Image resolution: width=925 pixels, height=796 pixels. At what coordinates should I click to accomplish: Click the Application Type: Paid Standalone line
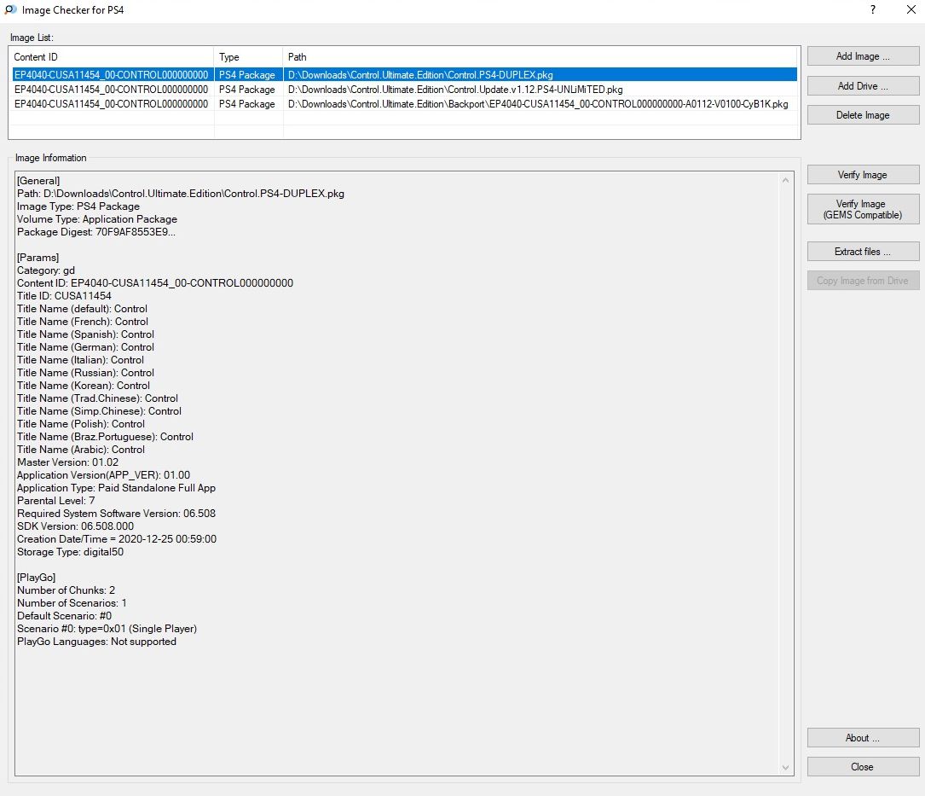[116, 488]
